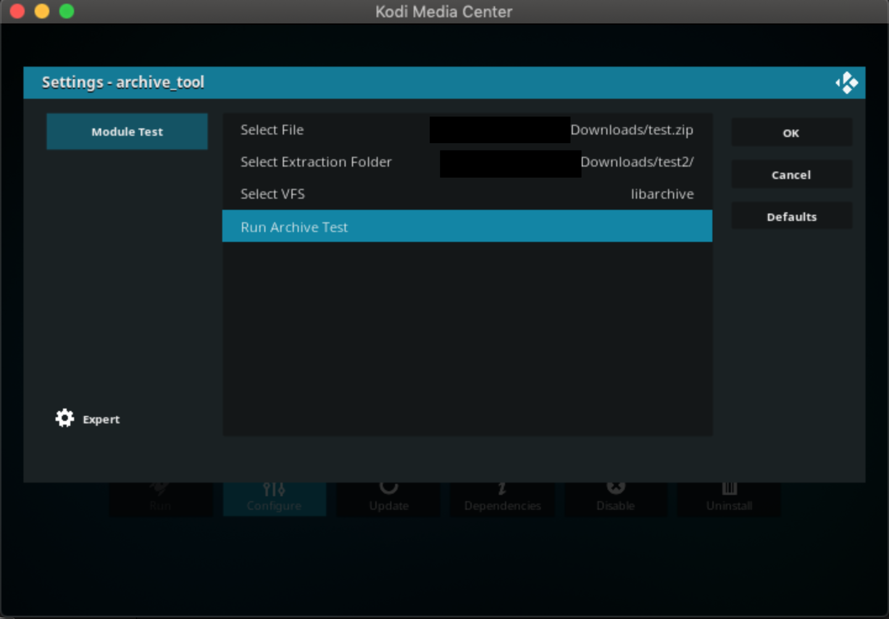Dismiss the dialog with Cancel

pyautogui.click(x=791, y=175)
